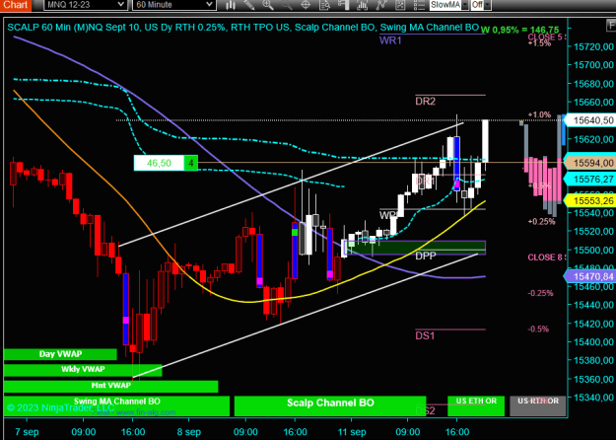Click the 8 sep date label

tap(189, 432)
